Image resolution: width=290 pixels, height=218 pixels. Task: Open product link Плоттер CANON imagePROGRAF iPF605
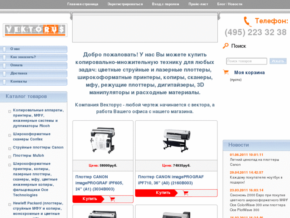(99, 183)
